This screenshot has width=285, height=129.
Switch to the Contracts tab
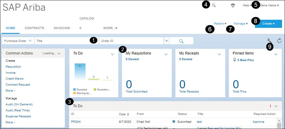(x=34, y=28)
